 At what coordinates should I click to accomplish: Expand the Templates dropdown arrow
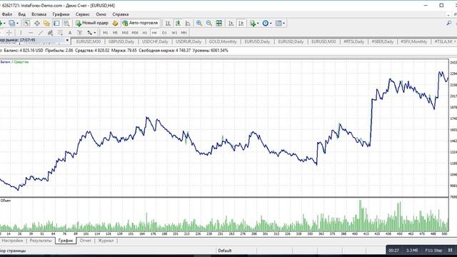coord(283,24)
